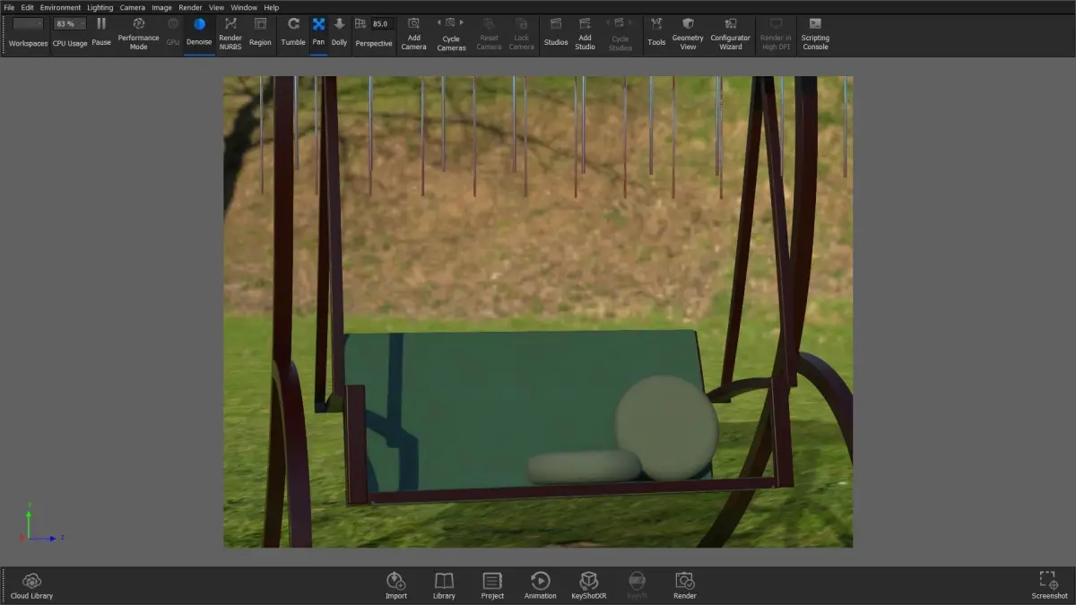Select the Dolly camera tool
This screenshot has width=1076, height=605.
[339, 32]
